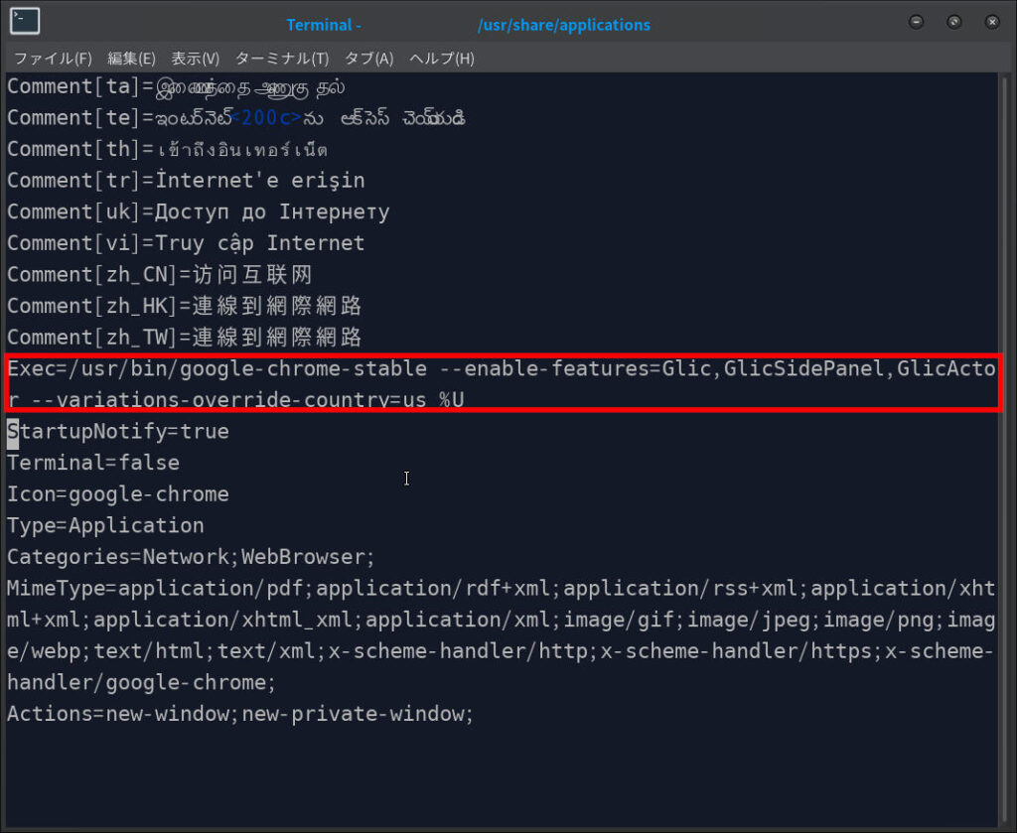Image resolution: width=1017 pixels, height=833 pixels.
Task: Click the Comment[ta] line
Action: click(176, 86)
